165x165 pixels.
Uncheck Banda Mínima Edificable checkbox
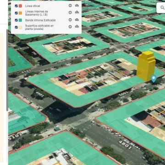[16, 20]
